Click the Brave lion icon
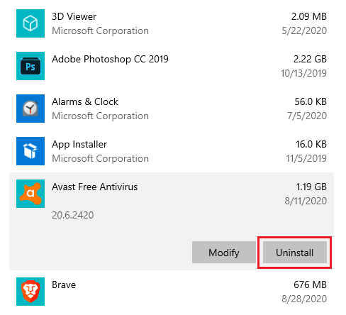Image resolution: width=346 pixels, height=315 pixels. (30, 292)
